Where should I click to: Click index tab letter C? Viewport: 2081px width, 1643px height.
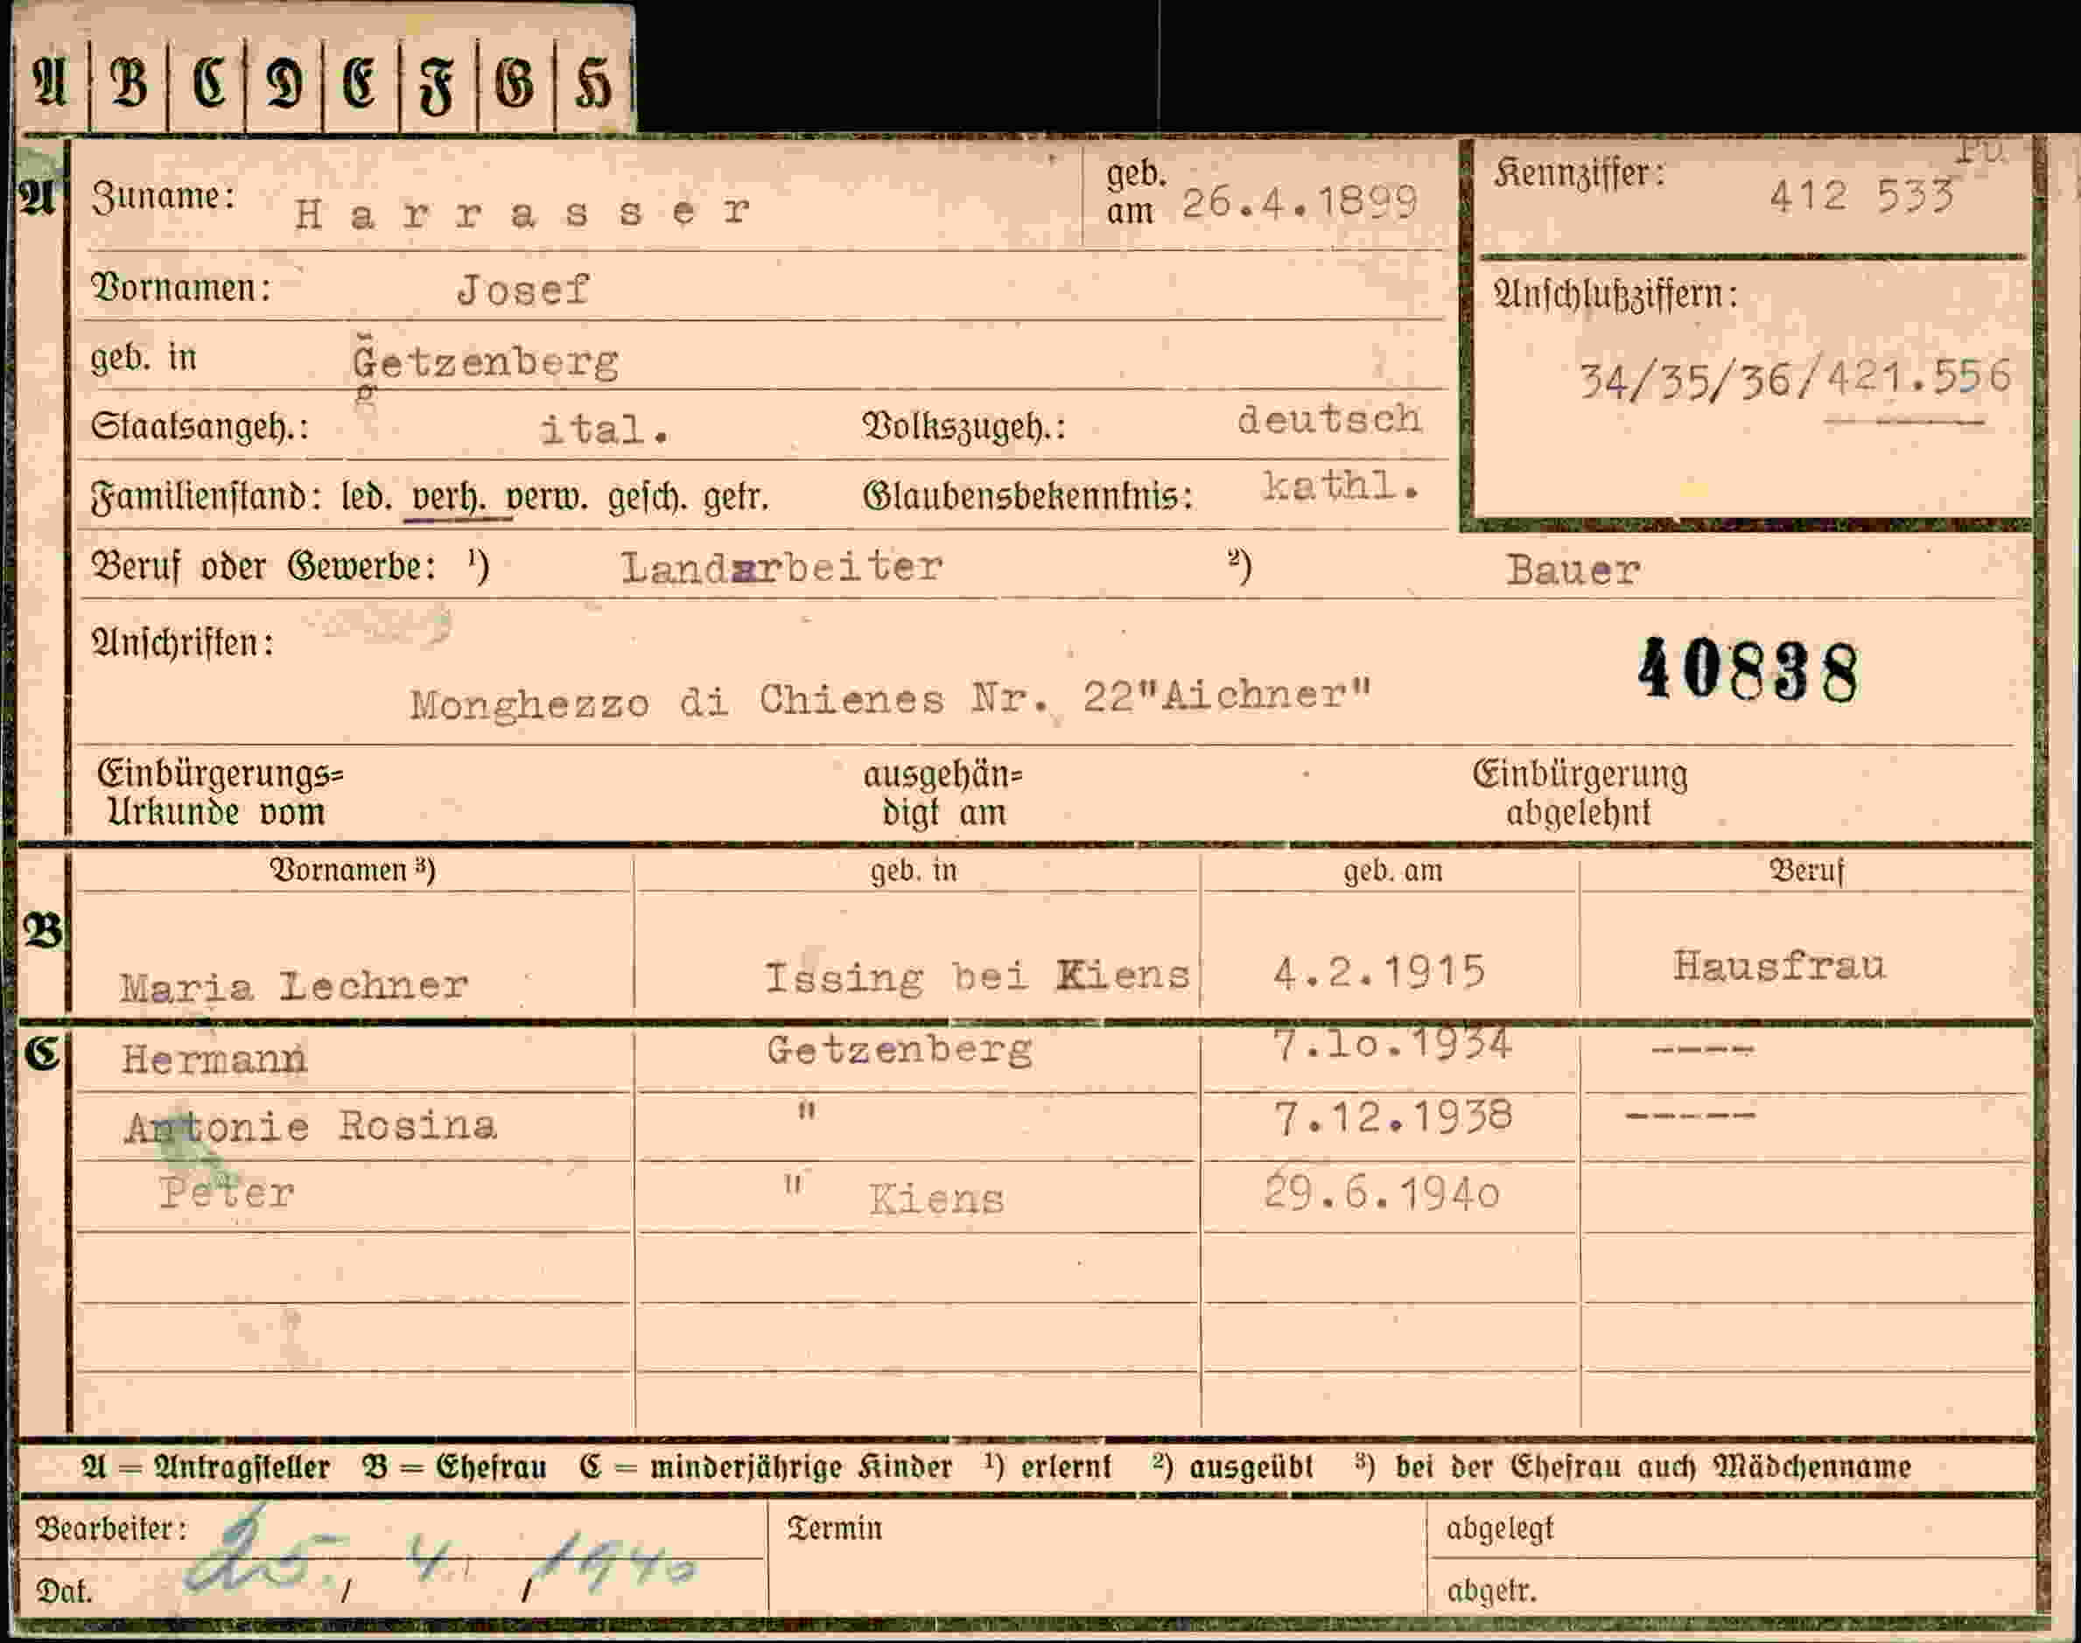tap(207, 81)
